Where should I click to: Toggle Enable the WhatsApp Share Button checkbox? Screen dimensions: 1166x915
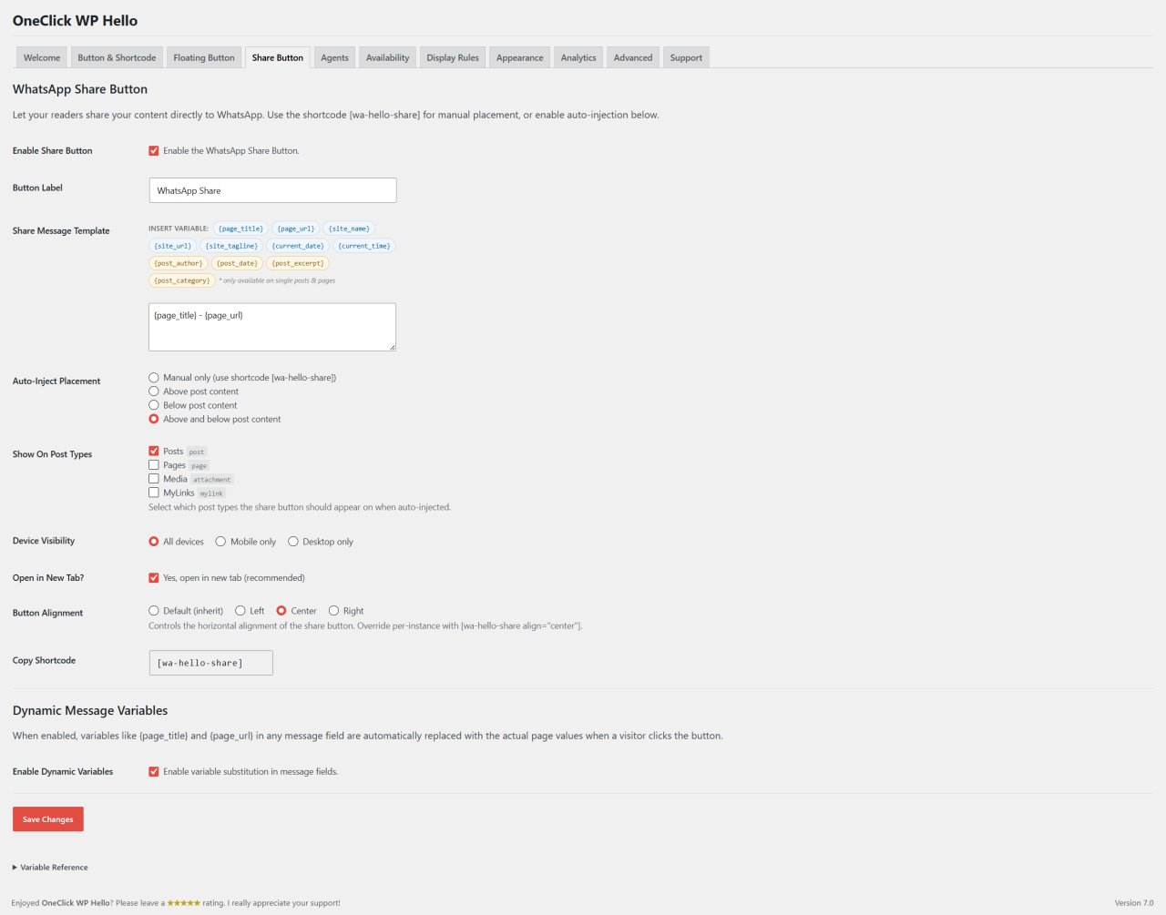(x=154, y=151)
